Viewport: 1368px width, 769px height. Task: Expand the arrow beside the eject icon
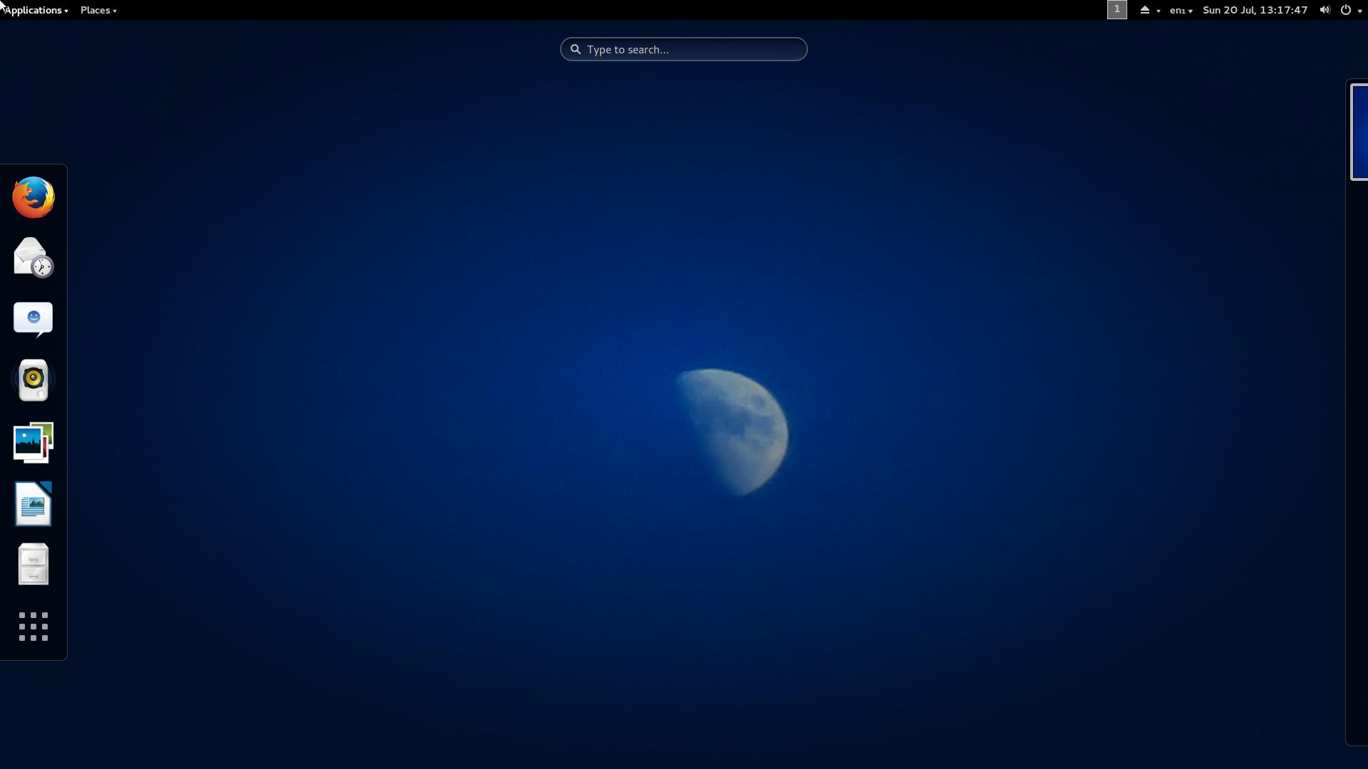[1159, 11]
